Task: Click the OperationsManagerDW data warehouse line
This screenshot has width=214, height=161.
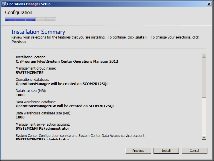Action: [x=65, y=106]
